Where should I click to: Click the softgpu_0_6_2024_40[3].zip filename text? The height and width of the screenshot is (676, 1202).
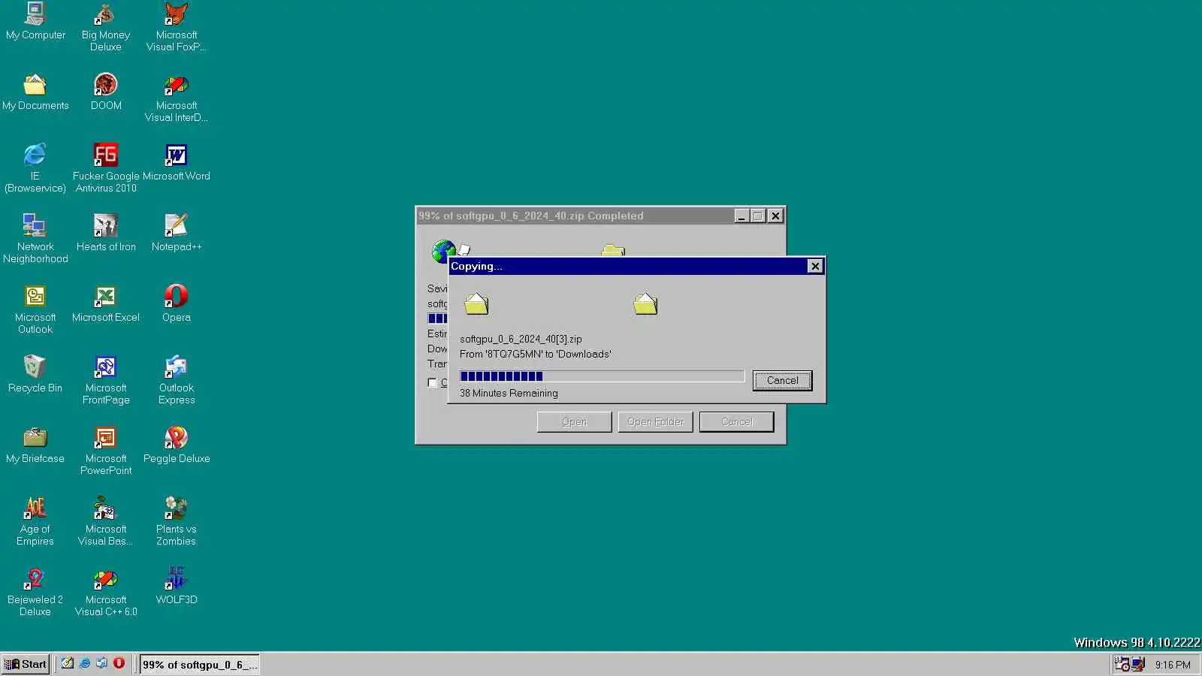[x=521, y=339]
